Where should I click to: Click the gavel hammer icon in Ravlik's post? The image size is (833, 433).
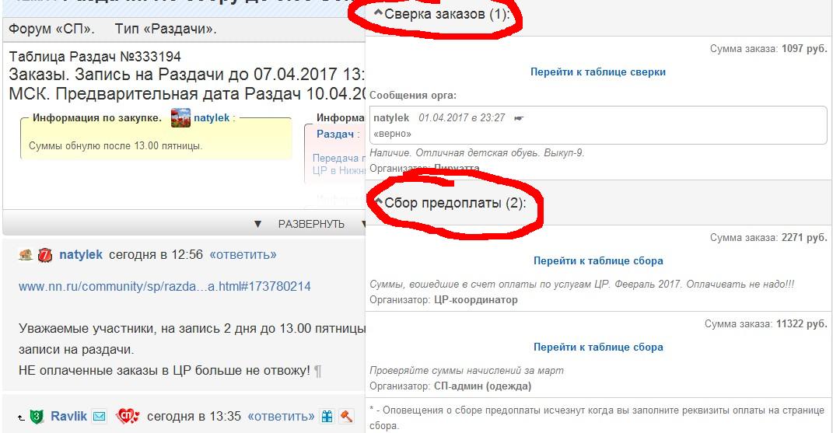346,416
